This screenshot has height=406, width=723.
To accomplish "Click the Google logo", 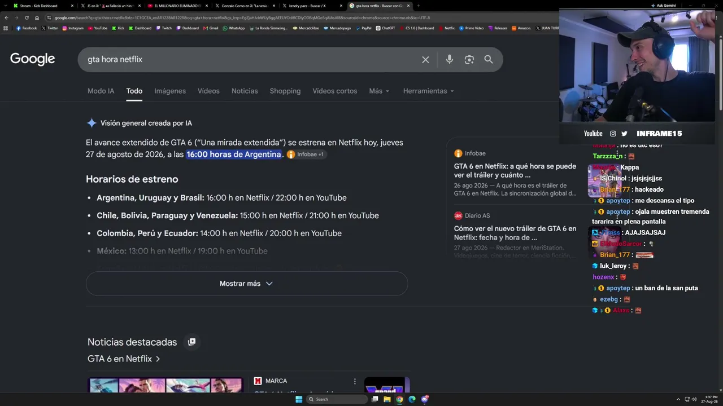I will [32, 59].
